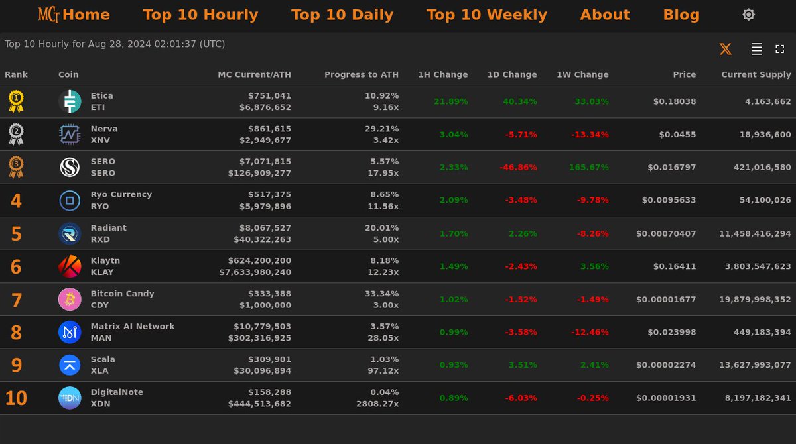Toggle fullscreen with the expand icon
The height and width of the screenshot is (444, 796).
click(x=779, y=49)
